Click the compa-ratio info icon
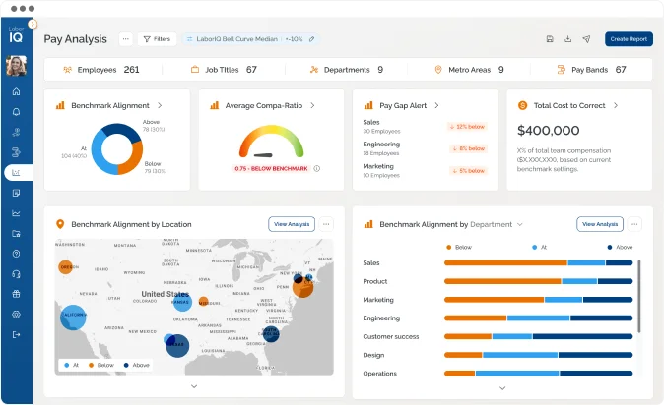The height and width of the screenshot is (405, 664). coord(317,168)
